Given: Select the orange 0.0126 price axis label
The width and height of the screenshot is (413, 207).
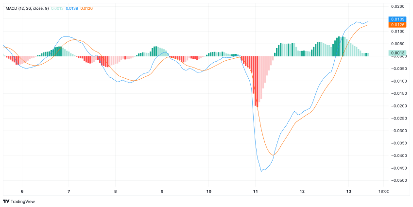Looking at the screenshot, I should point(398,24).
